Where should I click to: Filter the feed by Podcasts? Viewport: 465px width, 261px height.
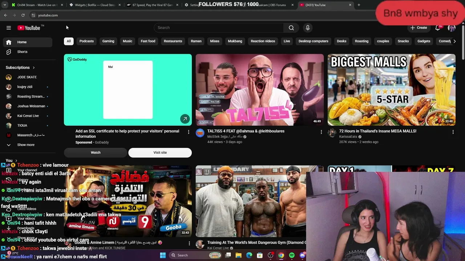tap(86, 41)
